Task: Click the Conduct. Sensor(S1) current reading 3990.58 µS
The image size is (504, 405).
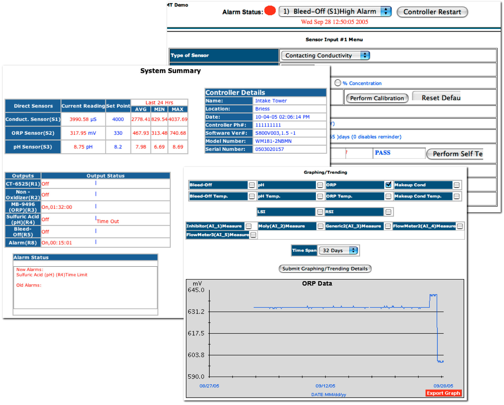Action: (83, 119)
